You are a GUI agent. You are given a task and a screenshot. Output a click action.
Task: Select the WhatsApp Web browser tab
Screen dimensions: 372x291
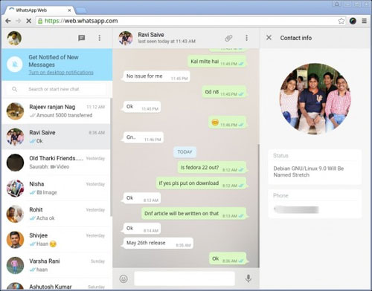click(x=40, y=10)
